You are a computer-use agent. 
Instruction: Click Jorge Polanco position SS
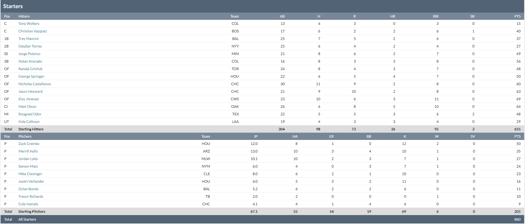(x=6, y=54)
